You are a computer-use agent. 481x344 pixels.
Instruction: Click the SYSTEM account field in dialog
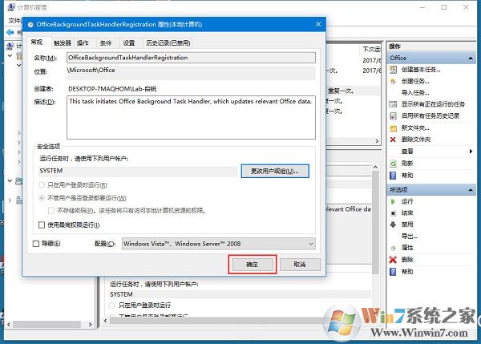click(x=138, y=171)
